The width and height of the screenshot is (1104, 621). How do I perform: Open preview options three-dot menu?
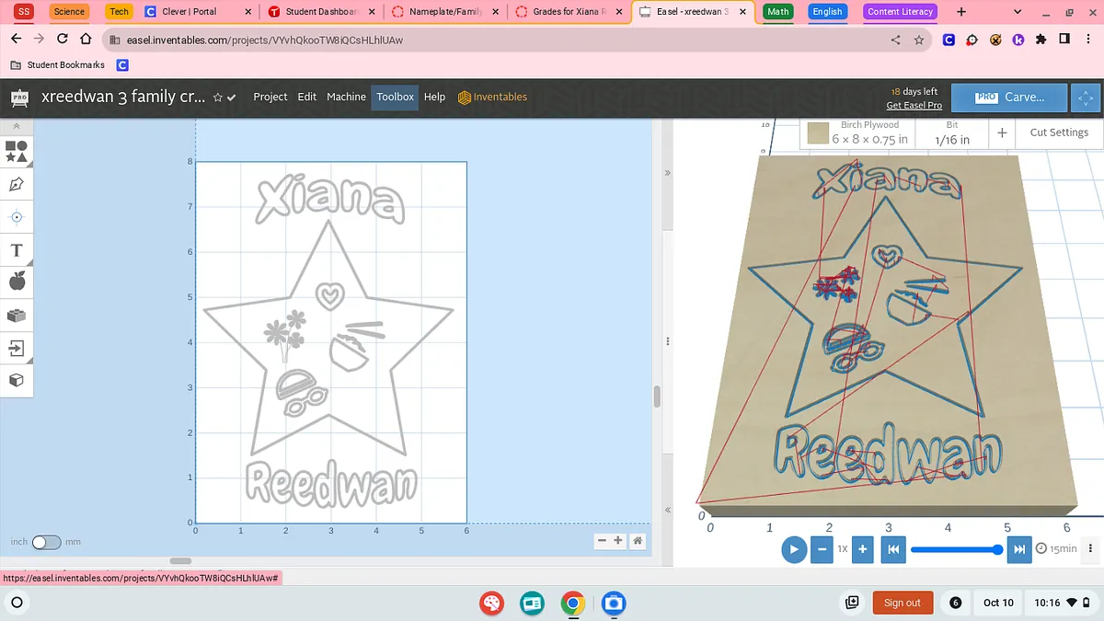(x=1091, y=549)
